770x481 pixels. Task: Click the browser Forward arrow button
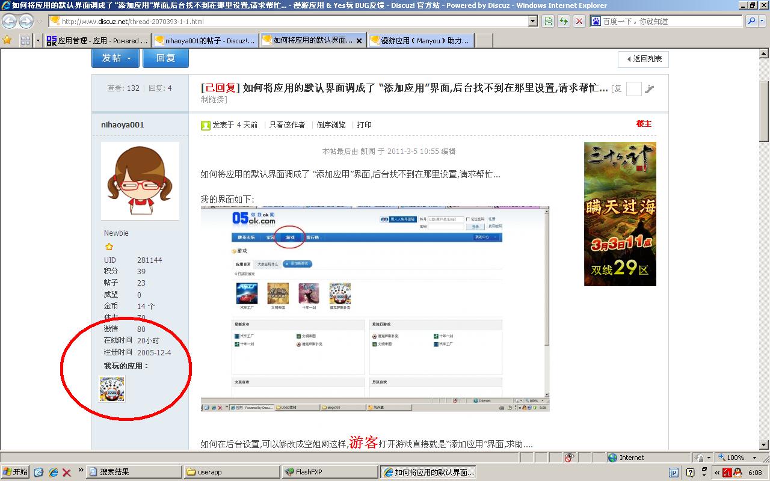point(26,21)
